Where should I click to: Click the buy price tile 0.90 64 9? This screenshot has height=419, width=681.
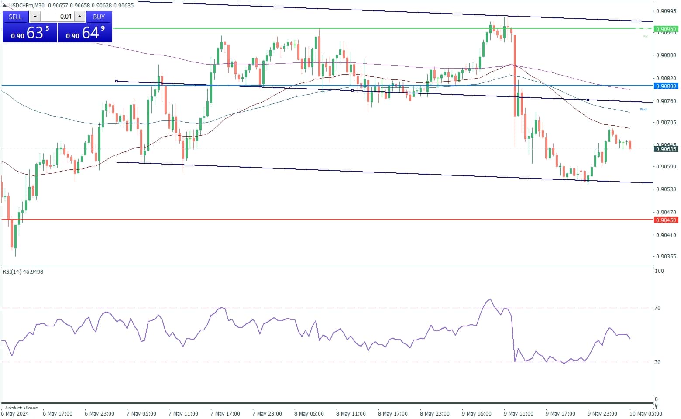tap(85, 33)
